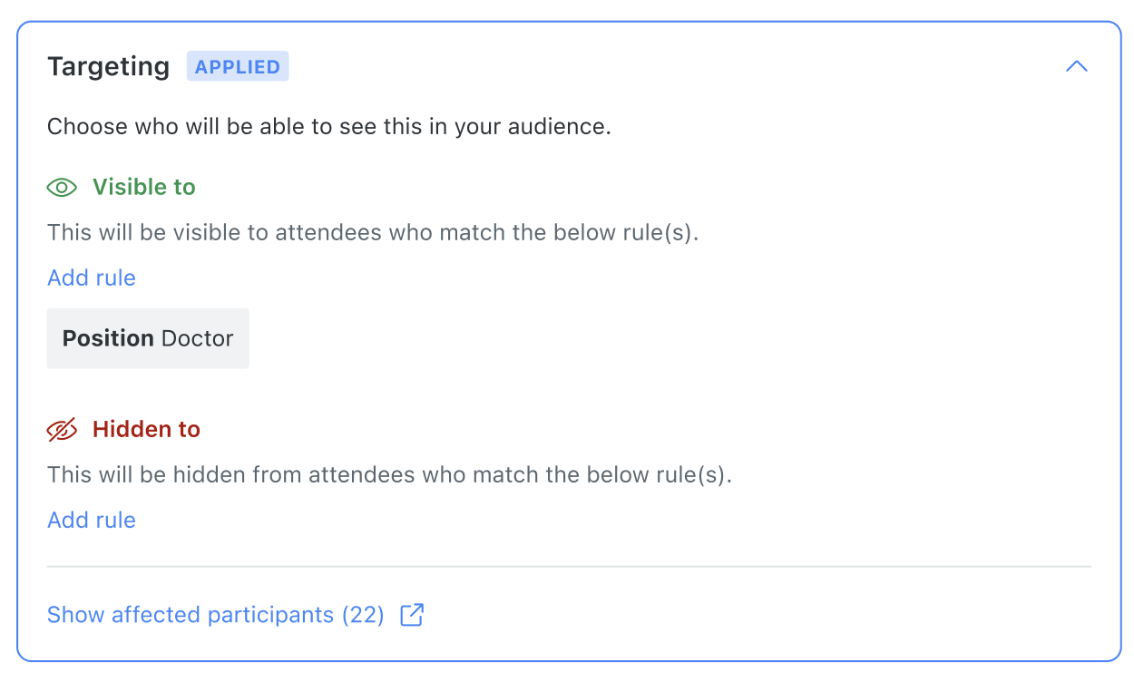The height and width of the screenshot is (682, 1134).
Task: Click the 'hidden from attendees who match' text
Action: point(389,474)
